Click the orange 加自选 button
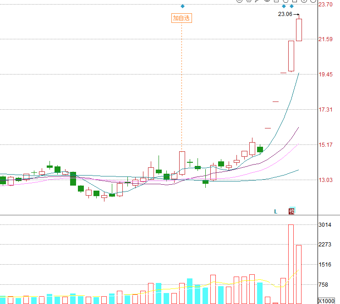The width and height of the screenshot is (340, 304). point(181,18)
